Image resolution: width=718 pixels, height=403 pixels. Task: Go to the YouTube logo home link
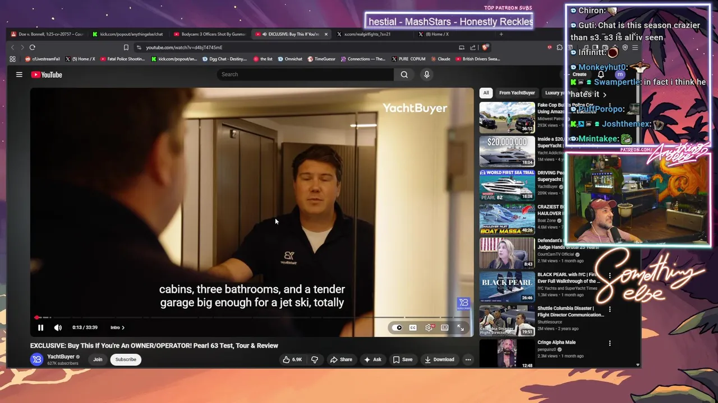[x=47, y=74]
